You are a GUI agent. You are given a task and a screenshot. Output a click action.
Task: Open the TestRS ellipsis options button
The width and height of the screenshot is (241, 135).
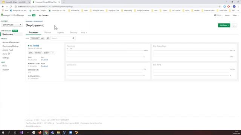pyautogui.click(x=53, y=53)
